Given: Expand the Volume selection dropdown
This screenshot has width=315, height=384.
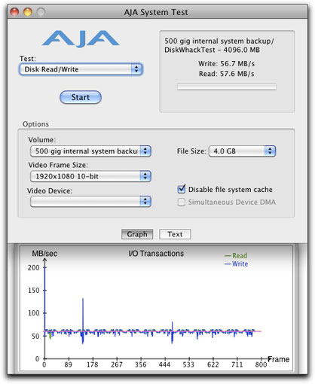Looking at the screenshot, I should pos(90,151).
